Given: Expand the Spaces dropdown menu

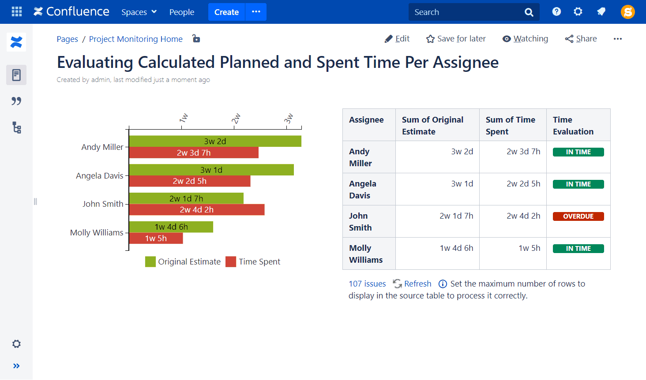Looking at the screenshot, I should [x=139, y=12].
